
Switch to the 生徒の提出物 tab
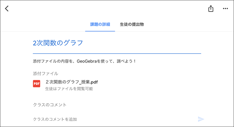(x=132, y=24)
